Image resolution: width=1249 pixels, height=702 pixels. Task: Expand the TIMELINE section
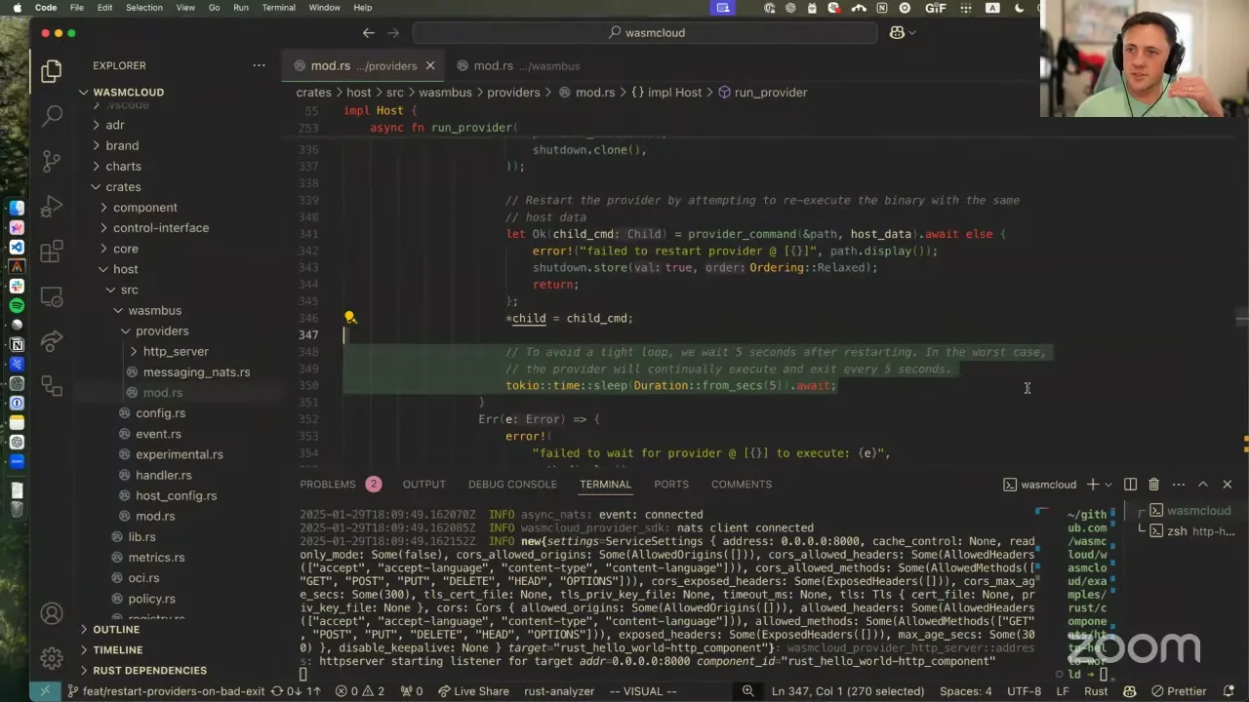tap(117, 650)
